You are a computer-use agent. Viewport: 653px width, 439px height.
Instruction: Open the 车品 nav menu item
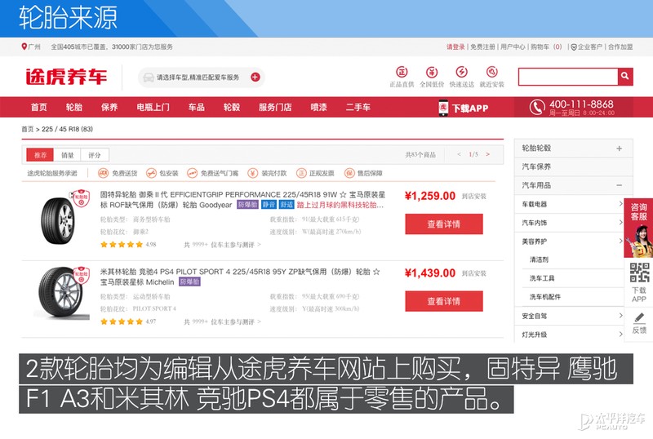pos(196,108)
